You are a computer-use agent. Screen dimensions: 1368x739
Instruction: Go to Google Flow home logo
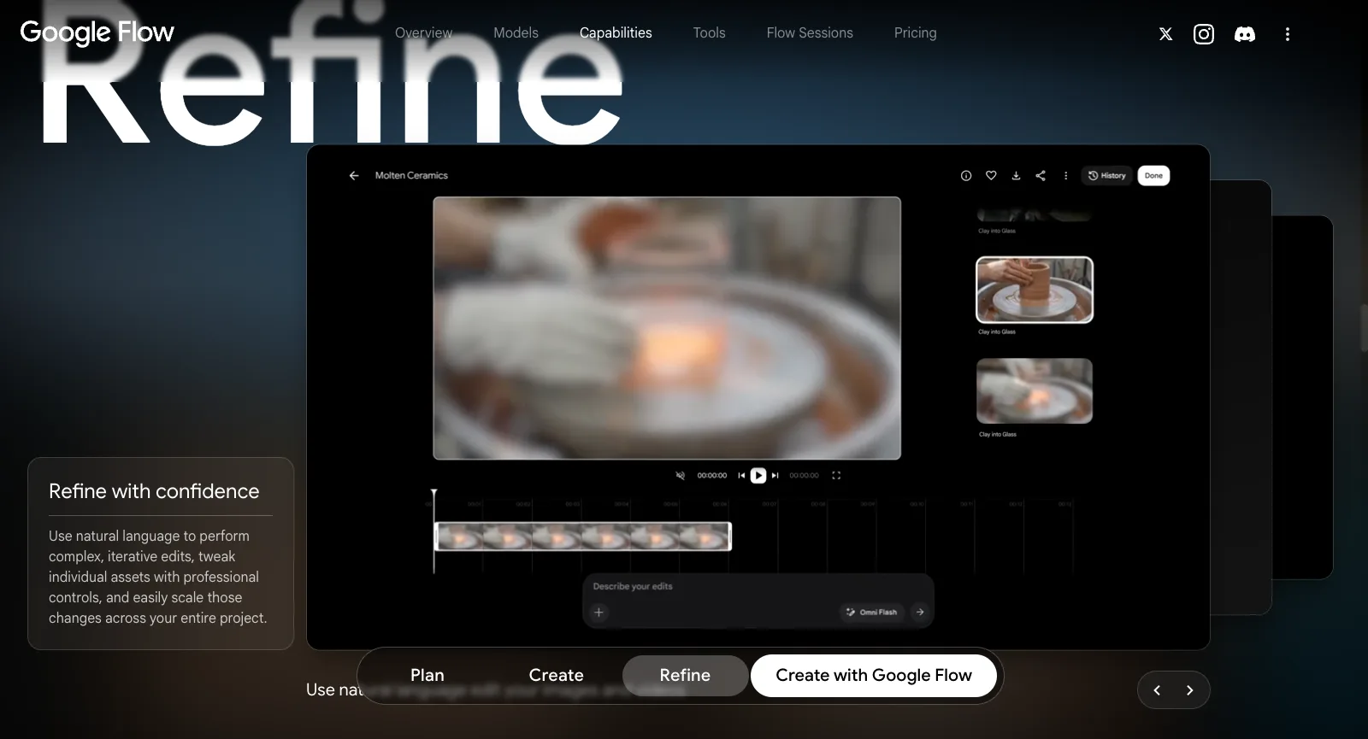[97, 32]
